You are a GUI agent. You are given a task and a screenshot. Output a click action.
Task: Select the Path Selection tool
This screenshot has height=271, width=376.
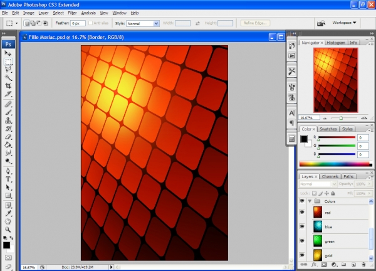click(x=8, y=187)
